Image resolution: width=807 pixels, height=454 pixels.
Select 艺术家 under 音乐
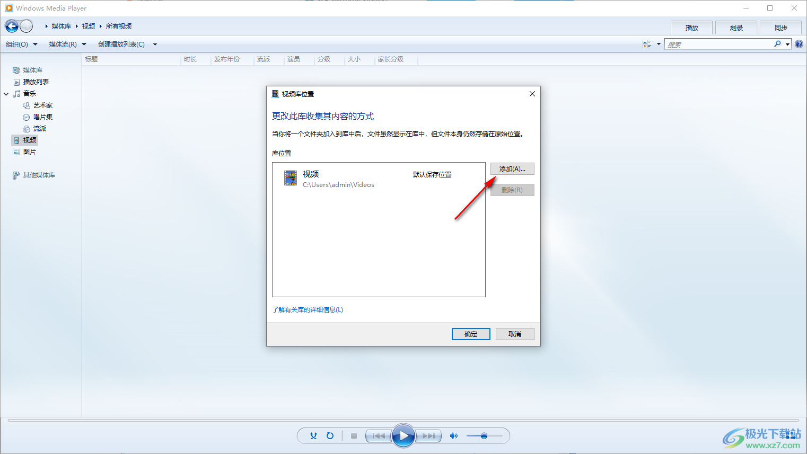(42, 105)
